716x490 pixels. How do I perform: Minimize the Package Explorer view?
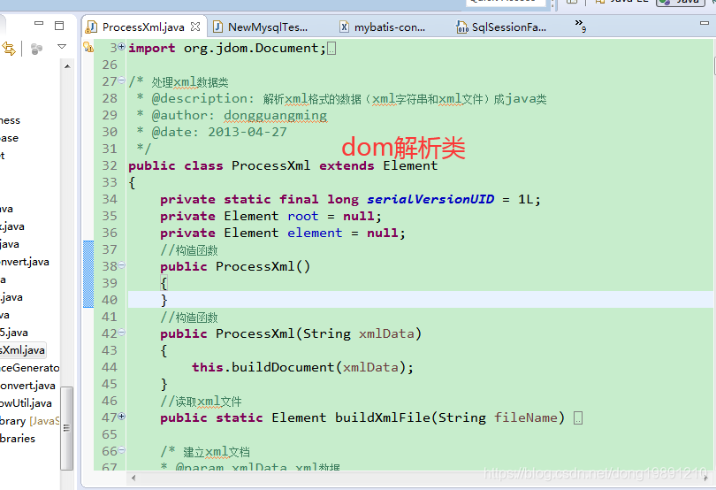click(x=39, y=23)
